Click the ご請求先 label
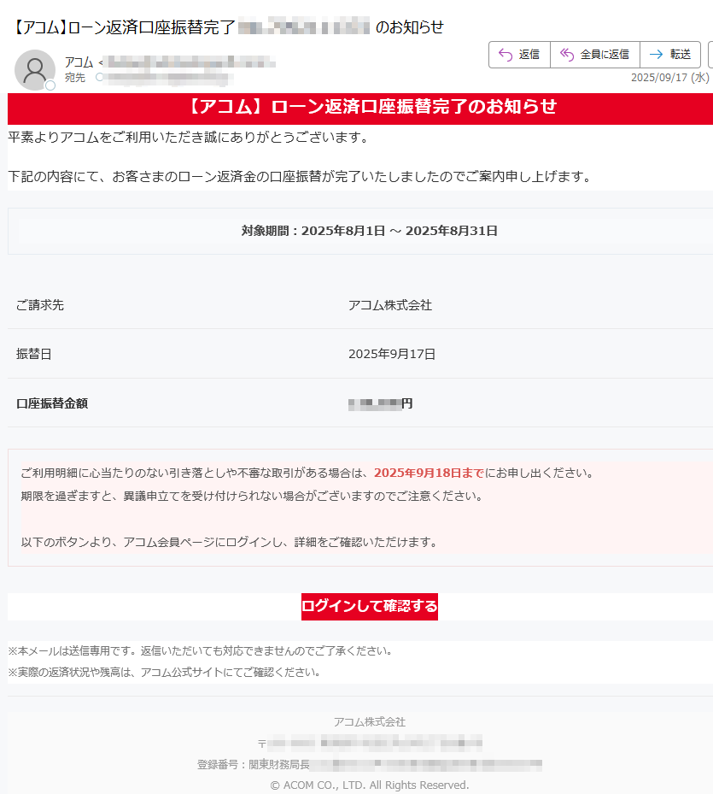 (x=40, y=305)
